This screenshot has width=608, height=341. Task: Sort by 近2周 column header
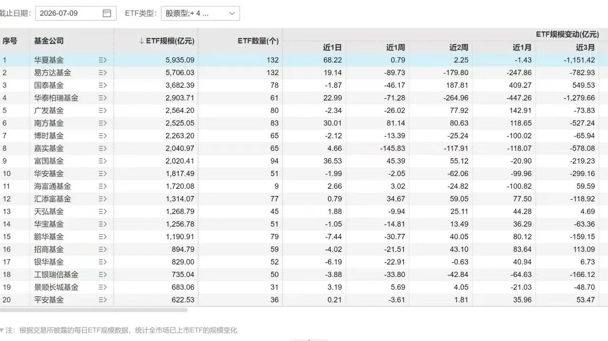click(459, 47)
